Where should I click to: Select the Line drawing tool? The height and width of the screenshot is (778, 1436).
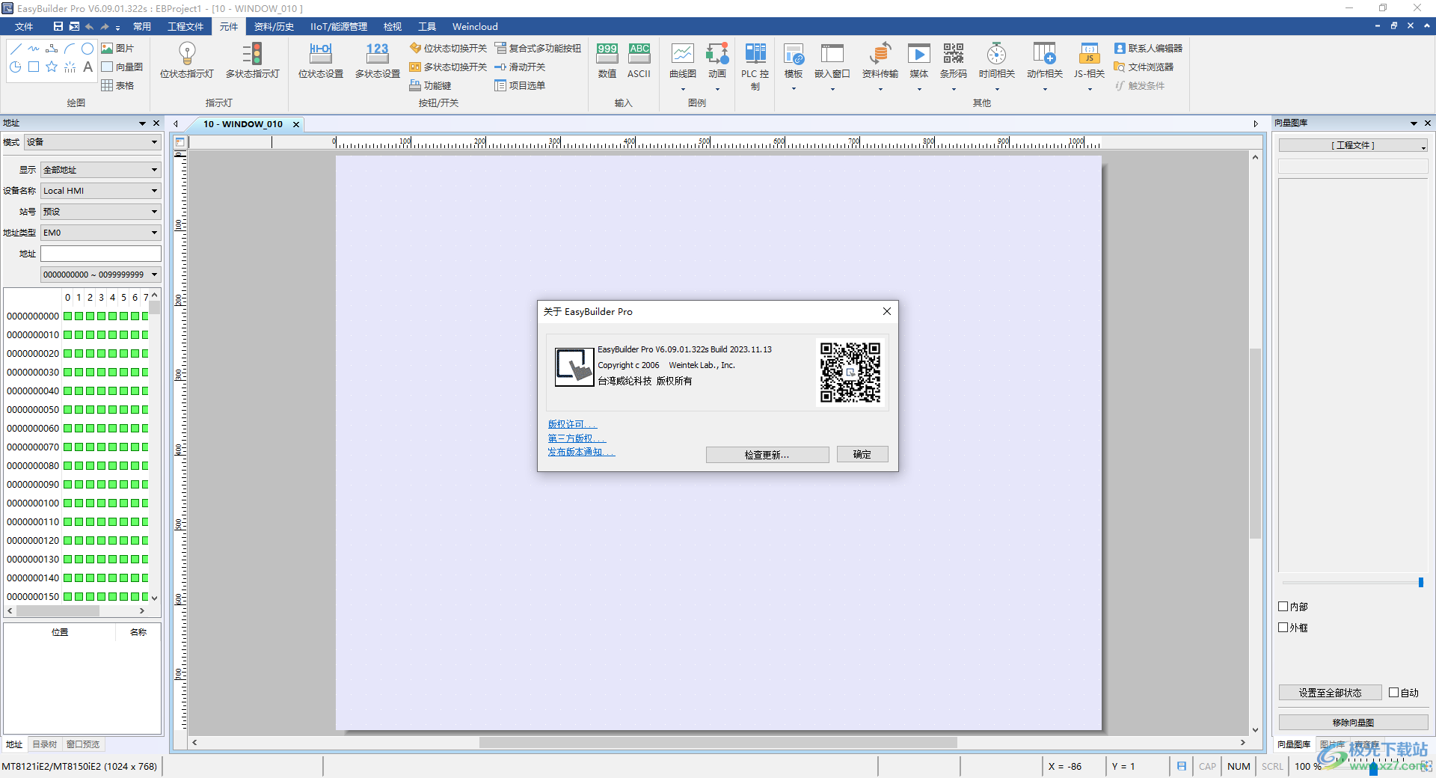[16, 49]
